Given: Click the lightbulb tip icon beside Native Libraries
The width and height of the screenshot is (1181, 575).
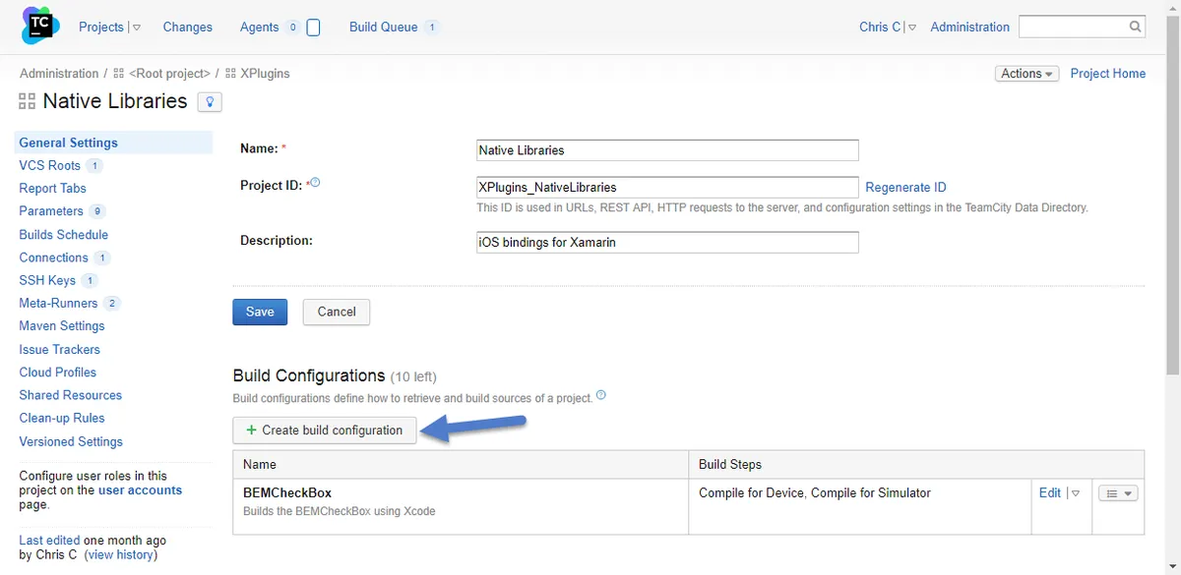Looking at the screenshot, I should pyautogui.click(x=210, y=102).
